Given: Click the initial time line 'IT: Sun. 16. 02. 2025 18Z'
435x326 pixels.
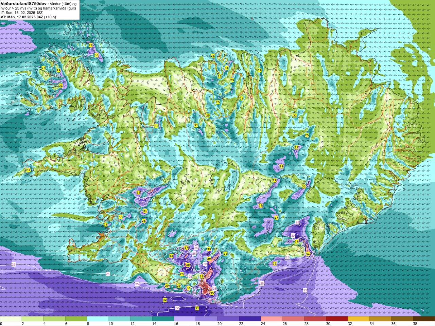Looking at the screenshot, I should pos(22,13).
